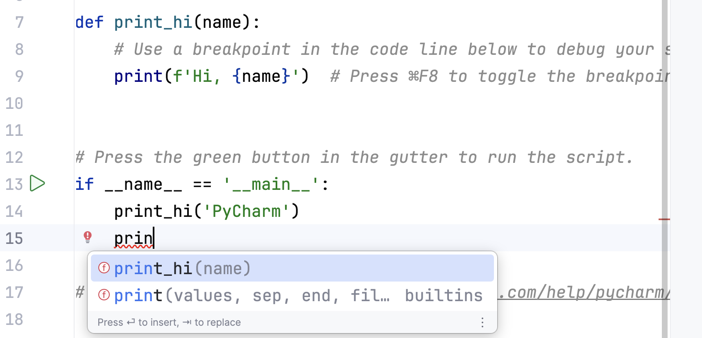Open the completion popup three-dot options menu
The height and width of the screenshot is (338, 702).
[482, 322]
